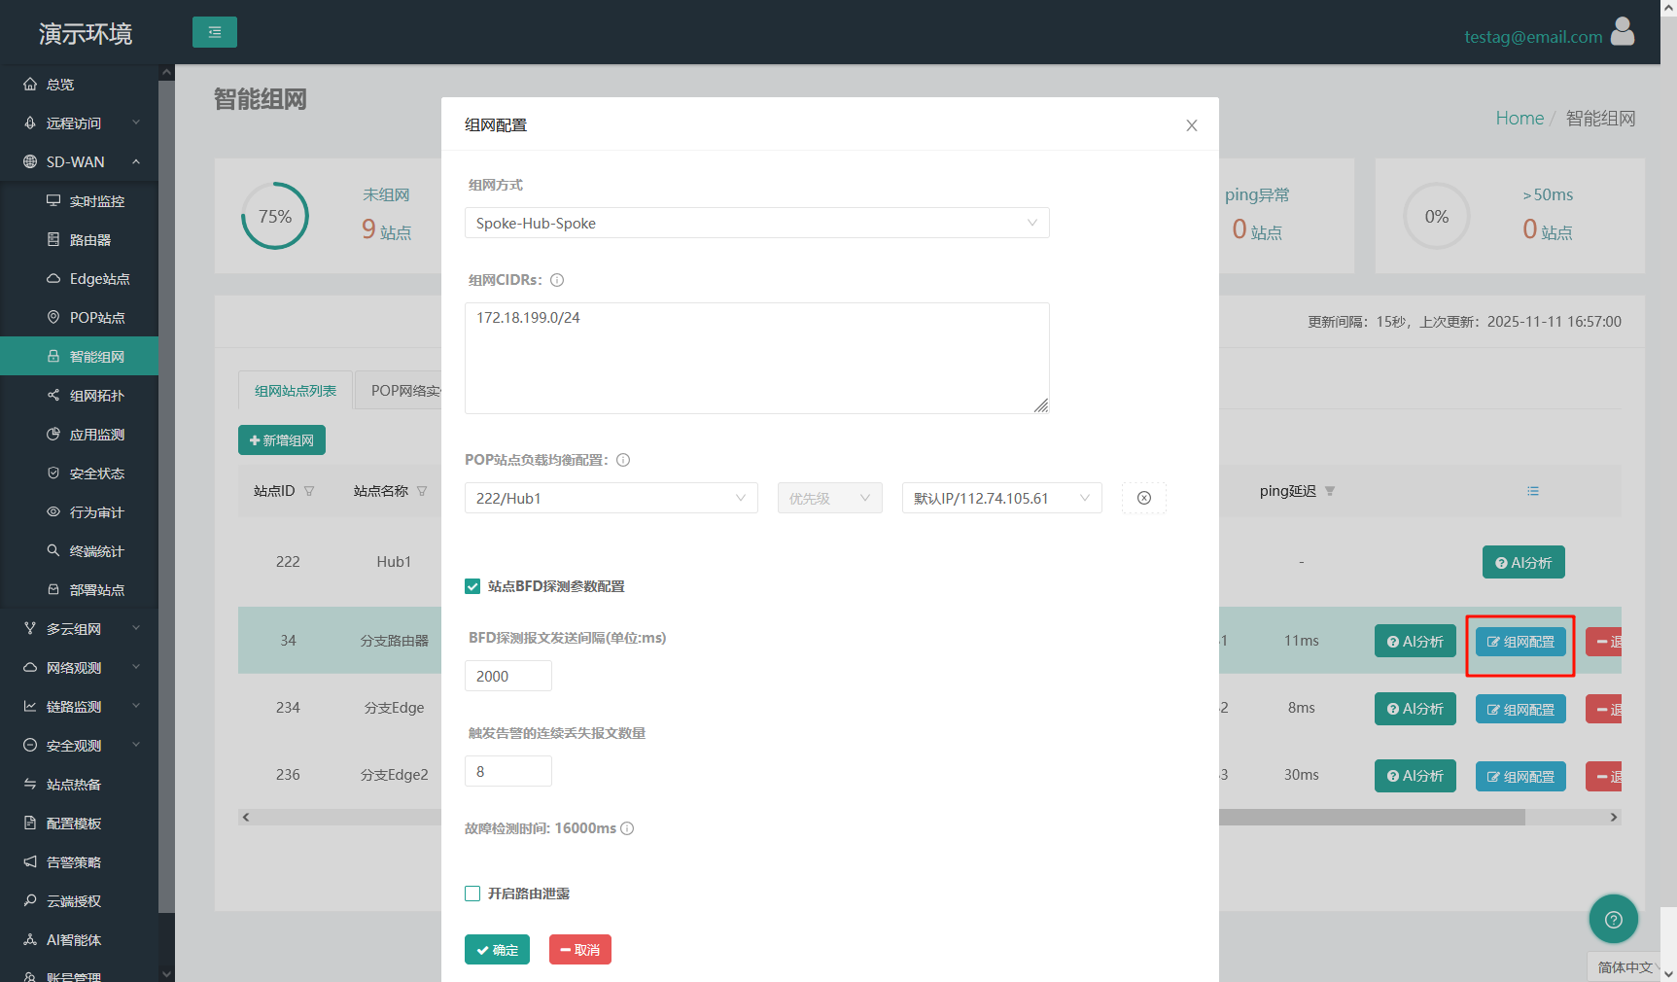
Task: Show info for 故障检测时间 16000ms
Action: [627, 828]
